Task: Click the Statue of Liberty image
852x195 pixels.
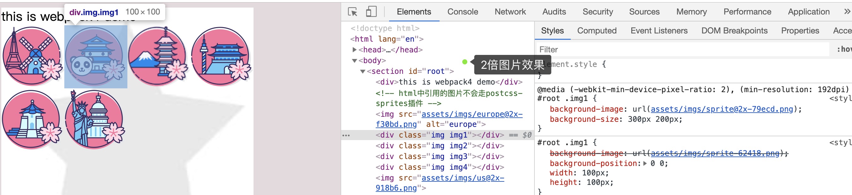Action: (x=95, y=120)
